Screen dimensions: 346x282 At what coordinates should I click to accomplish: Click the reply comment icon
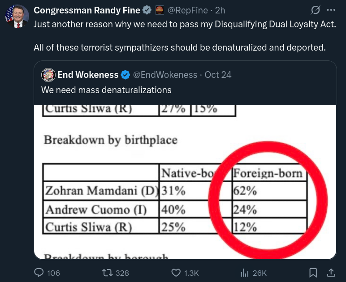pyautogui.click(x=39, y=273)
